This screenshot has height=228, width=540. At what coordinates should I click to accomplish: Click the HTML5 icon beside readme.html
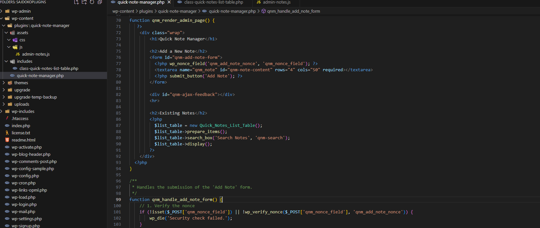pyautogui.click(x=7, y=140)
